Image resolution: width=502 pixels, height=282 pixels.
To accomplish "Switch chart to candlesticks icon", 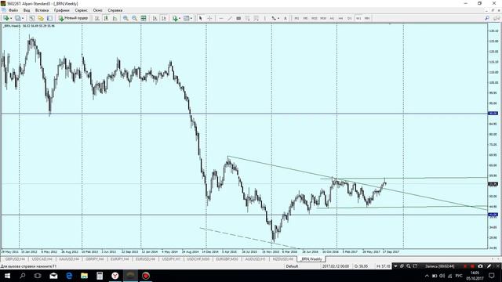I will (106, 19).
